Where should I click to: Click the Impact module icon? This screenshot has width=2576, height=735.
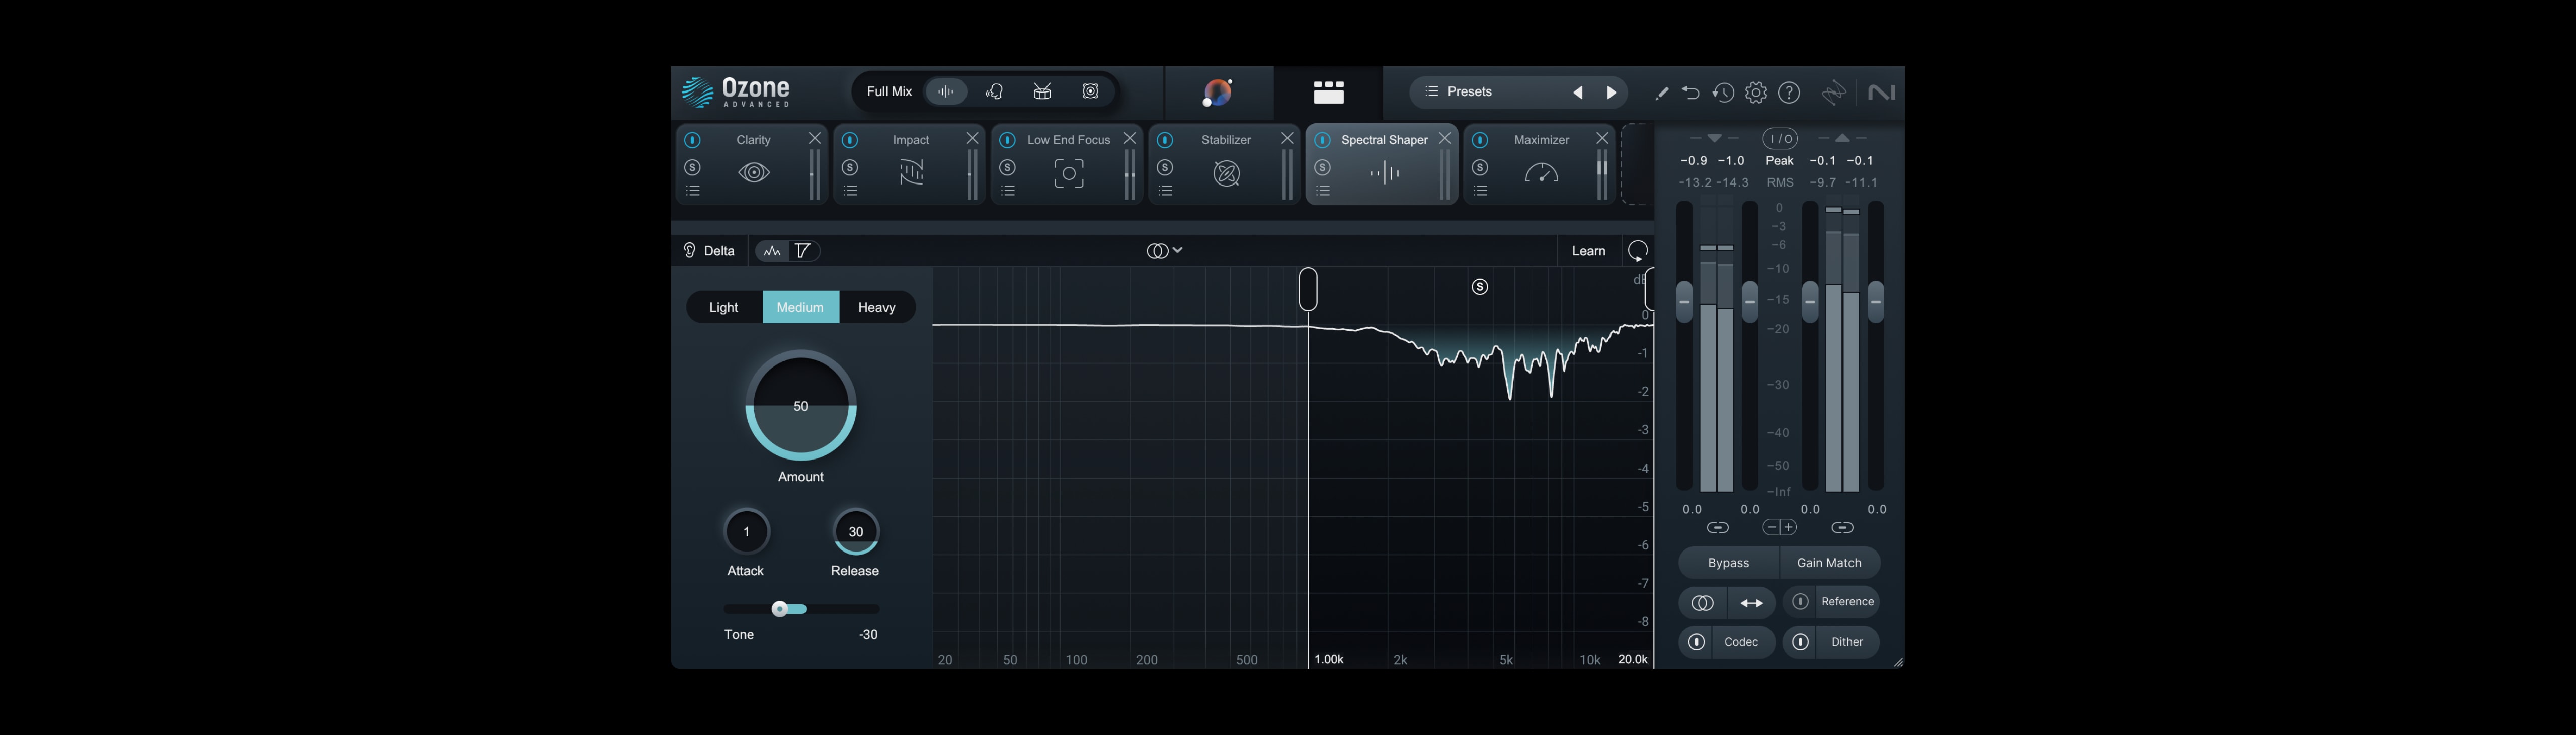point(911,173)
